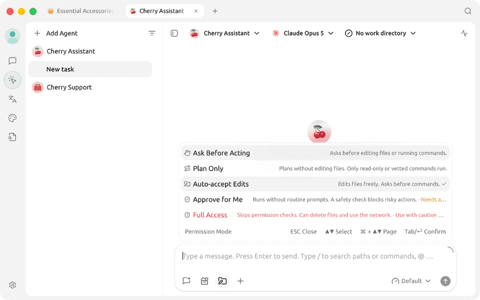The width and height of the screenshot is (480, 300).
Task: Open the file search icon in sidebar
Action: coord(13,137)
